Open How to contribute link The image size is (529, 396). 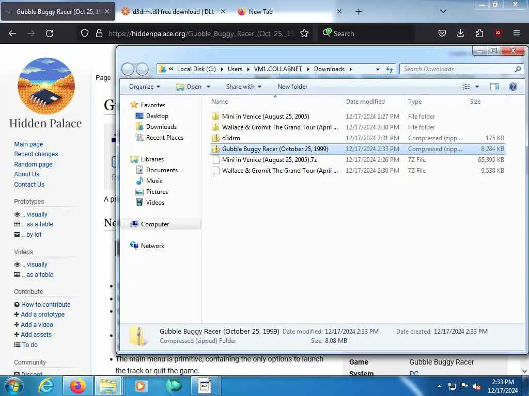coord(46,304)
